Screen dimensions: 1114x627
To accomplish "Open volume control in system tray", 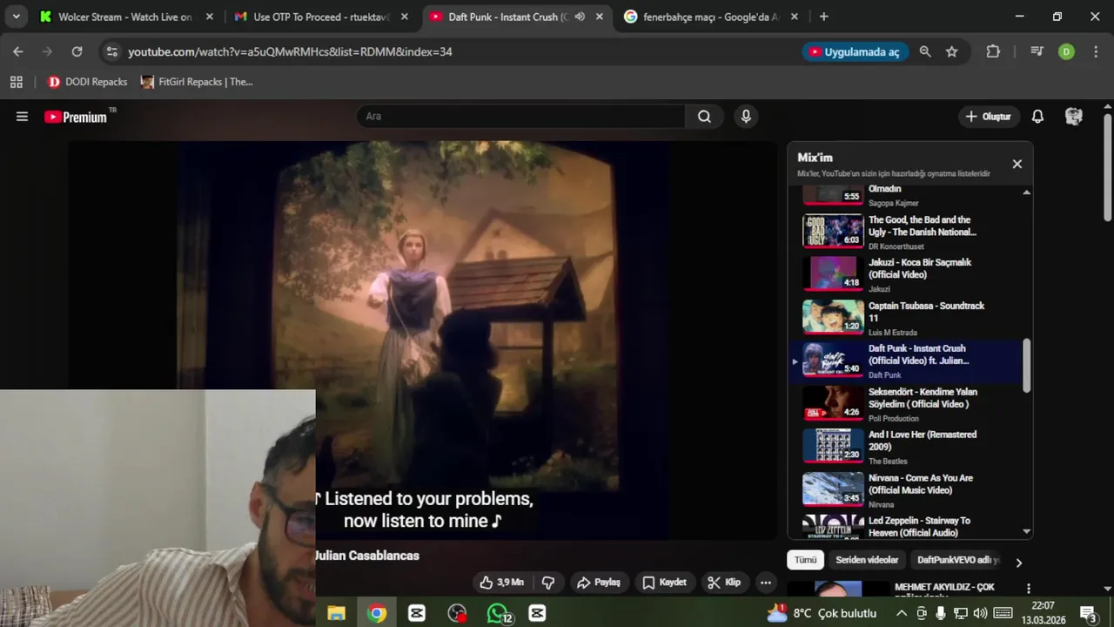I will pos(980,613).
